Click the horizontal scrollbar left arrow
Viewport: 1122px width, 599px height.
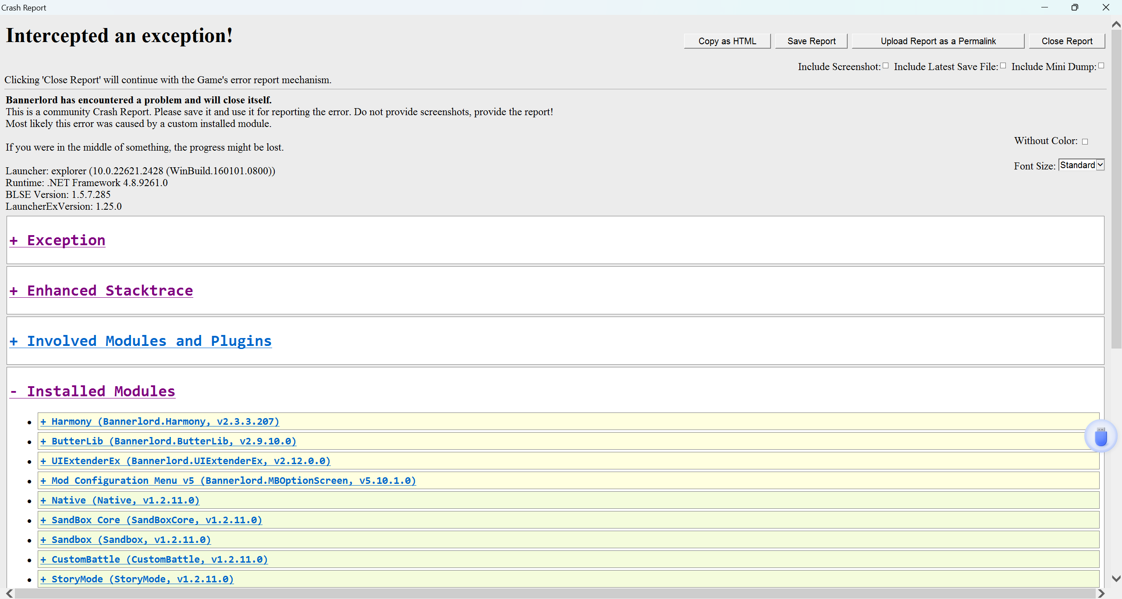click(x=9, y=594)
